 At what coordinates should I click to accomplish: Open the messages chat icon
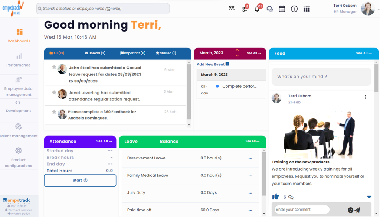(x=270, y=8)
